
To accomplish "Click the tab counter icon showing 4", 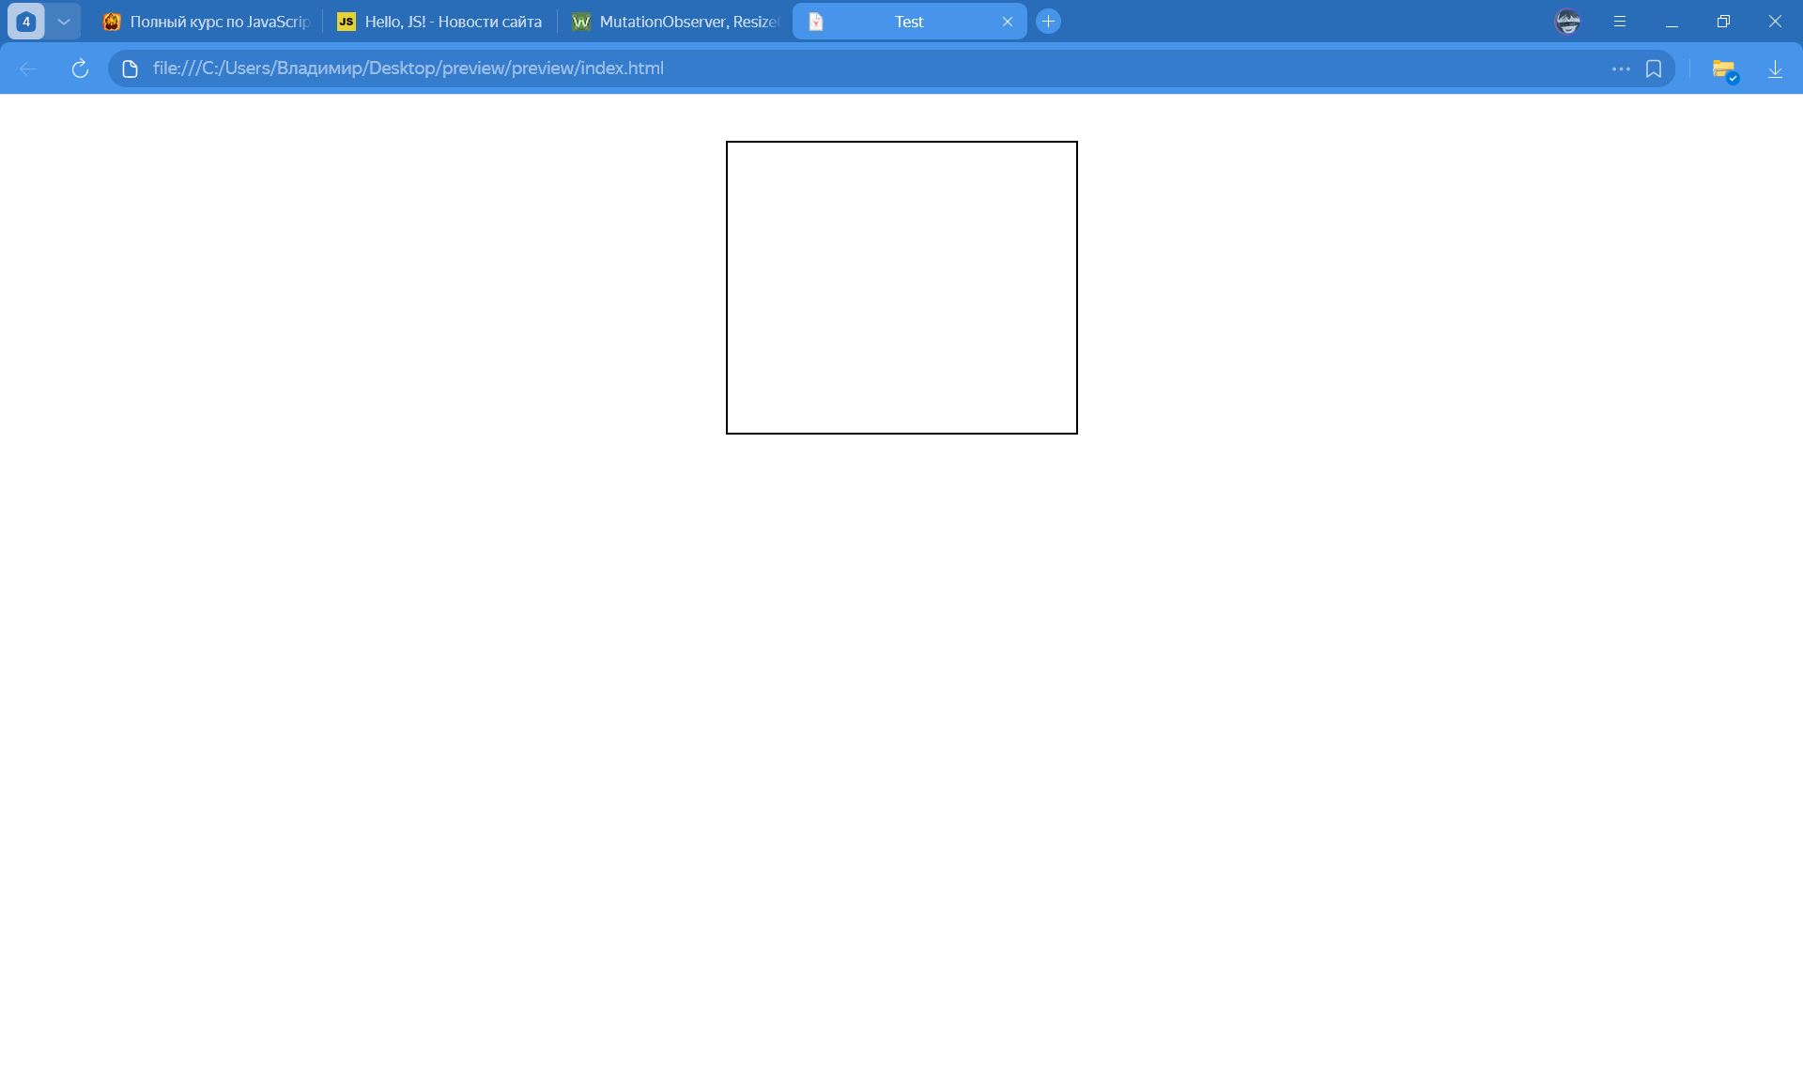I will coord(26,22).
